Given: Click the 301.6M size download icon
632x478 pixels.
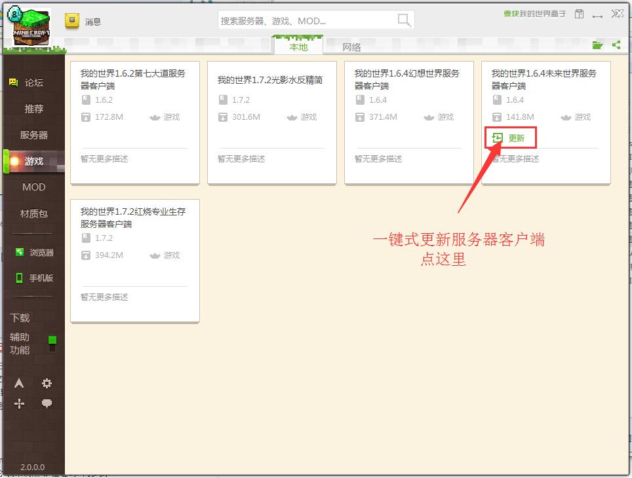Looking at the screenshot, I should click(223, 117).
